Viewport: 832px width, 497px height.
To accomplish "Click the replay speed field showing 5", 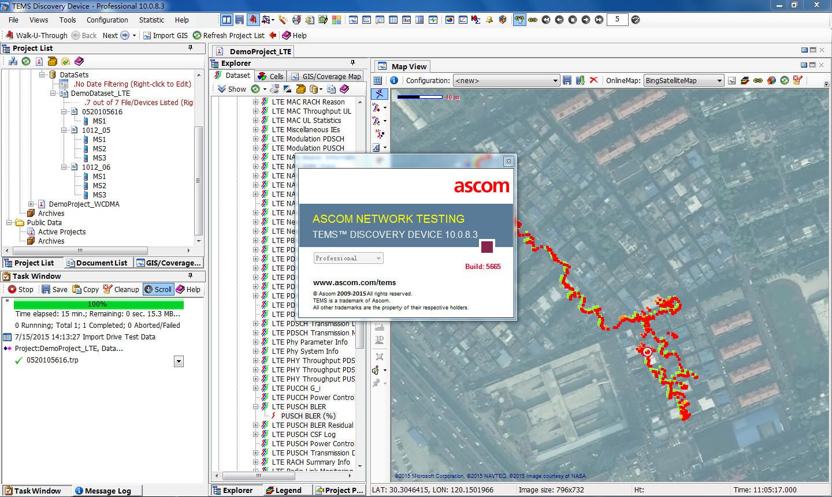I will 617,20.
